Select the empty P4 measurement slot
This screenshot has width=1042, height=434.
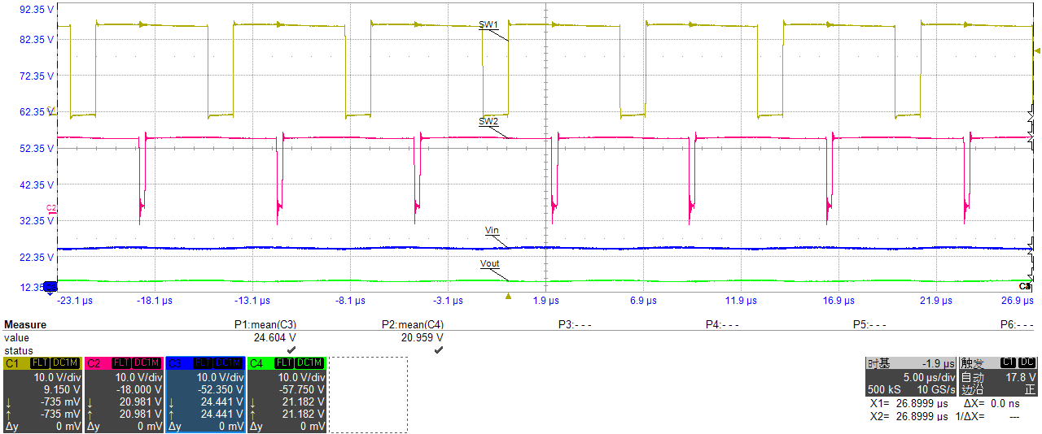point(721,324)
